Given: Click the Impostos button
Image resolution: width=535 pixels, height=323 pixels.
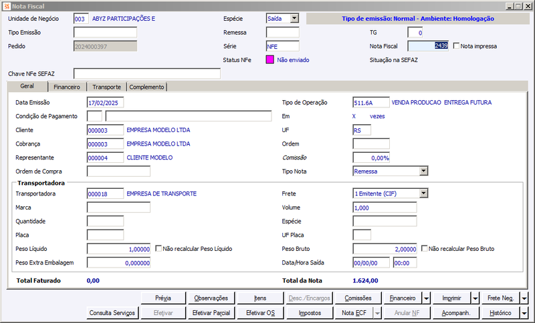Looking at the screenshot, I should click(310, 313).
